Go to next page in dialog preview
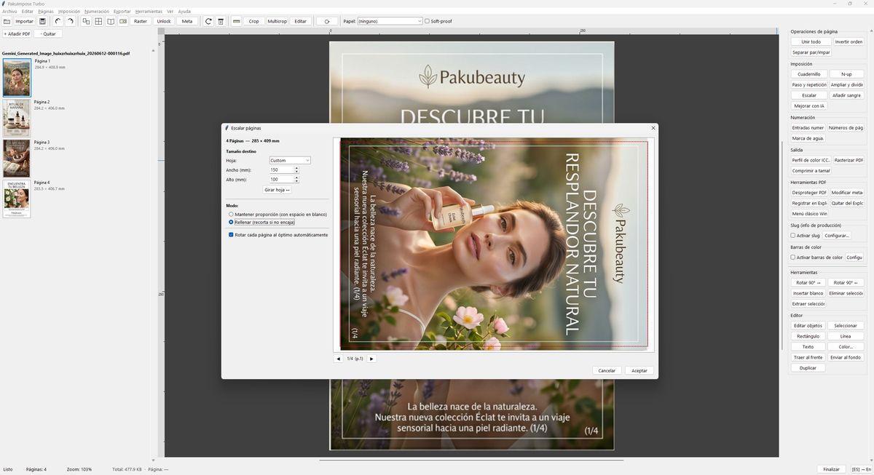The width and height of the screenshot is (874, 475). (x=371, y=359)
